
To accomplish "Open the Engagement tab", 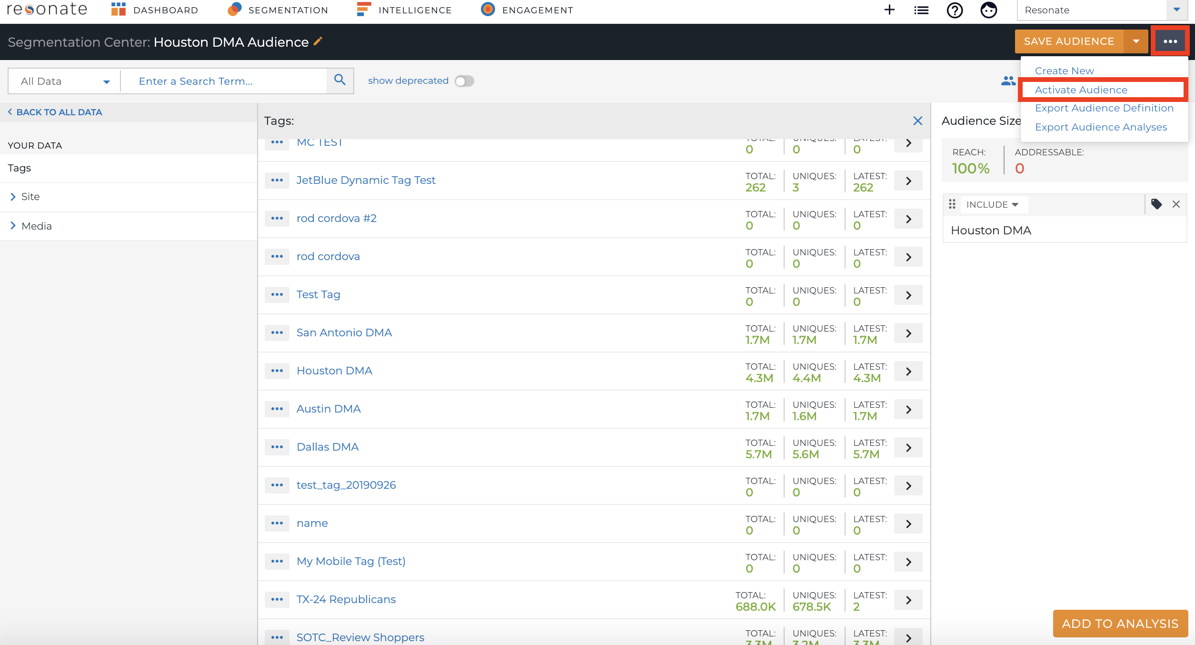I will 527,10.
